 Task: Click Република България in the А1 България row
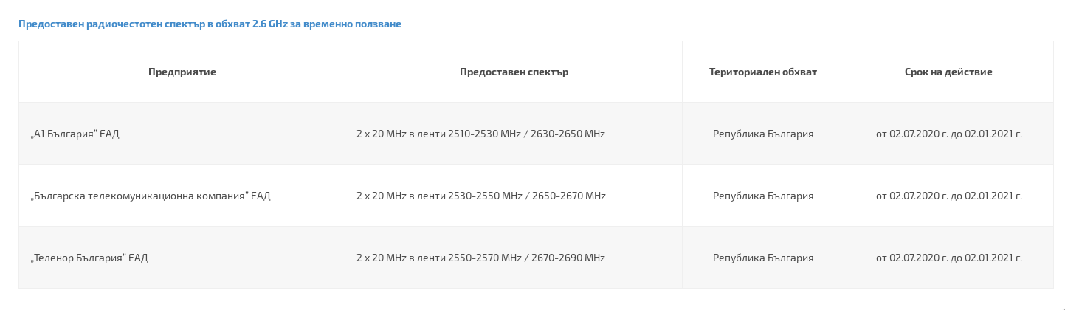[x=762, y=134]
